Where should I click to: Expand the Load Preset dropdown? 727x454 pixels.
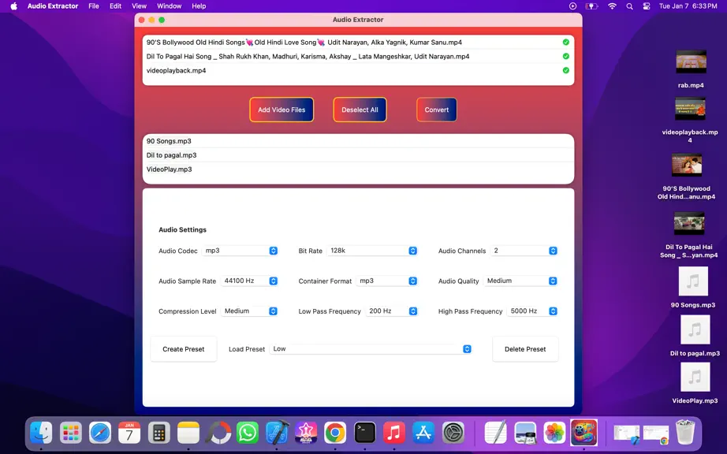point(371,349)
